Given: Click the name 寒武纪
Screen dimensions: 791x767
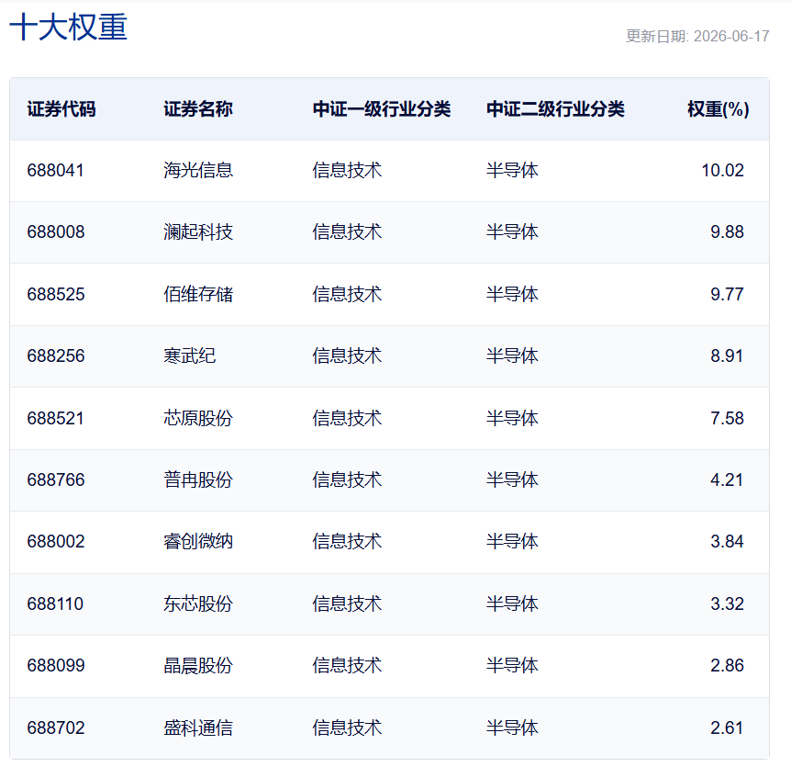Looking at the screenshot, I should tap(189, 356).
